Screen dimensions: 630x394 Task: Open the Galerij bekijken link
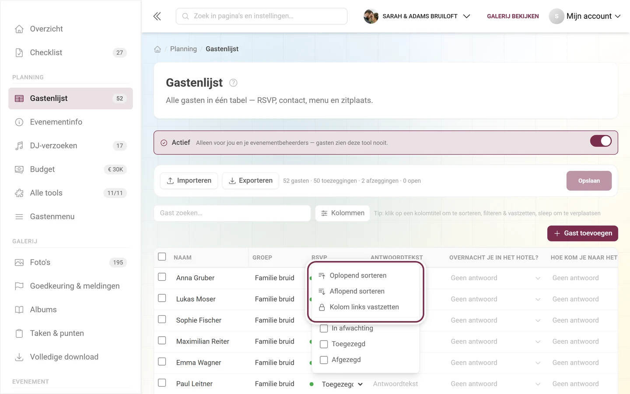click(513, 16)
